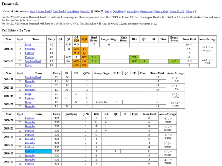Image resolution: width=222 pixels, height=166 pixels.
Task: Click the 10.5+ team total for Køge
Action: click(189, 45)
